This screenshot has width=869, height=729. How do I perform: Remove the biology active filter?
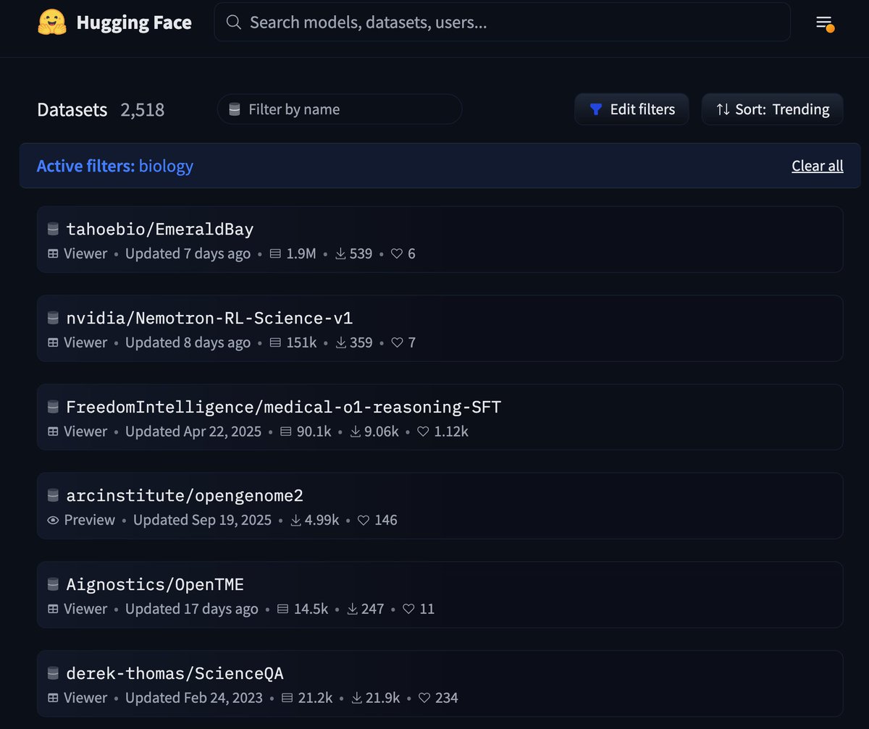click(166, 167)
